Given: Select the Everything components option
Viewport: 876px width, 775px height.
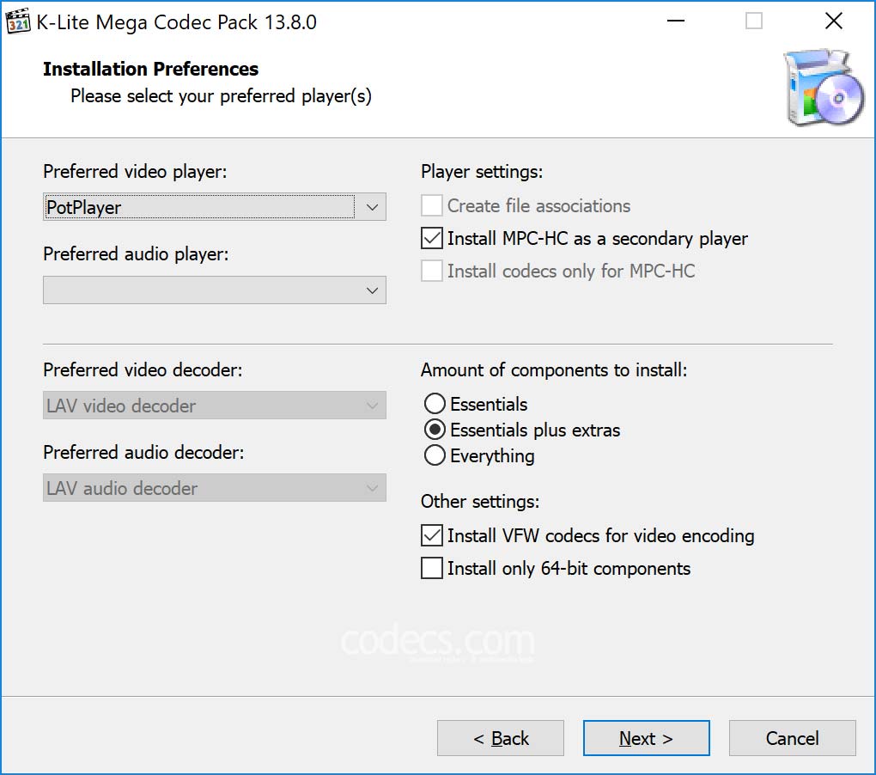Looking at the screenshot, I should click(435, 455).
